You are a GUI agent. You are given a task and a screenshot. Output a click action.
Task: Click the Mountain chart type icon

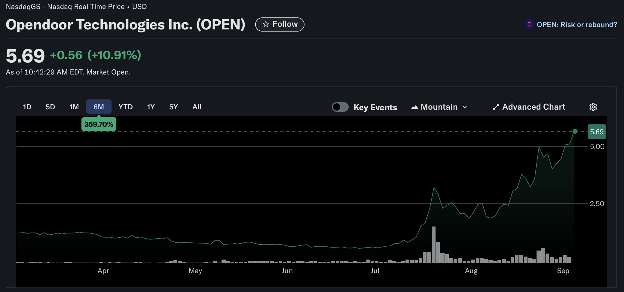pyautogui.click(x=415, y=107)
